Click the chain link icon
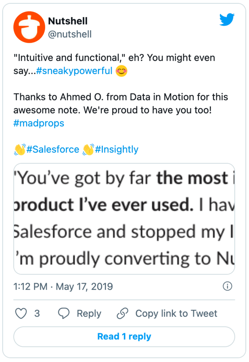Image resolution: width=249 pixels, height=362 pixels. point(123,313)
